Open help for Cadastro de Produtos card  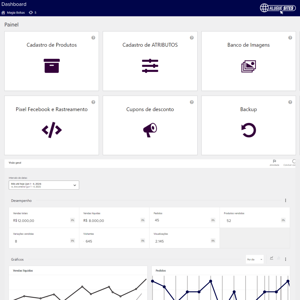pos(93,38)
